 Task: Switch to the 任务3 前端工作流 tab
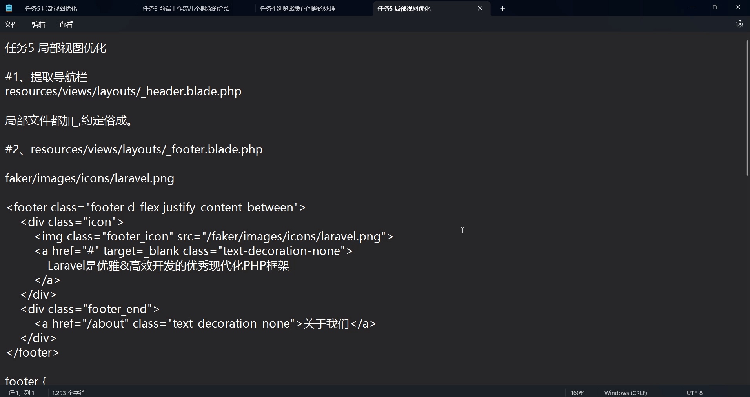coord(186,8)
